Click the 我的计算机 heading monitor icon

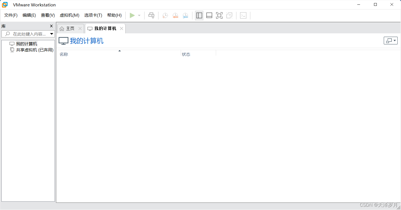[x=63, y=41]
